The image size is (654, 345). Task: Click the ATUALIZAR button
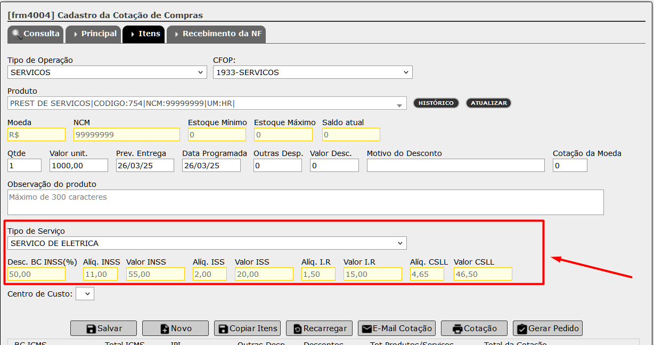pyautogui.click(x=489, y=103)
